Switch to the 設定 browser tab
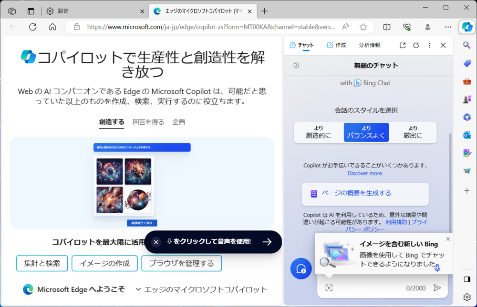 click(x=95, y=11)
